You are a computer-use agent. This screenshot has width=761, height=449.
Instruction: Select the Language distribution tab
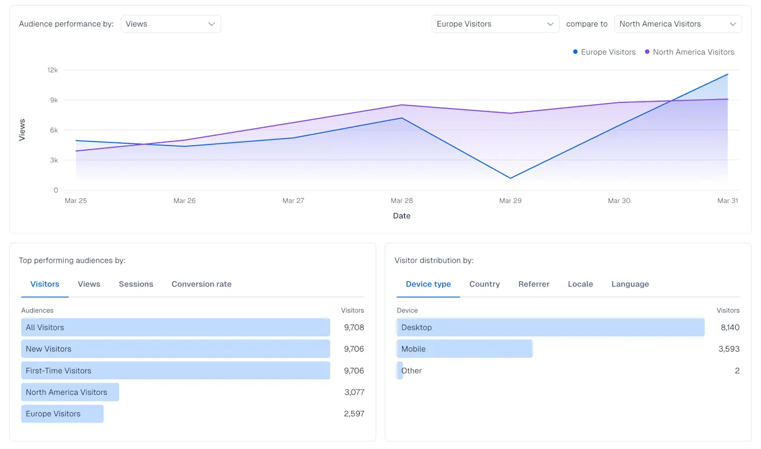point(630,284)
